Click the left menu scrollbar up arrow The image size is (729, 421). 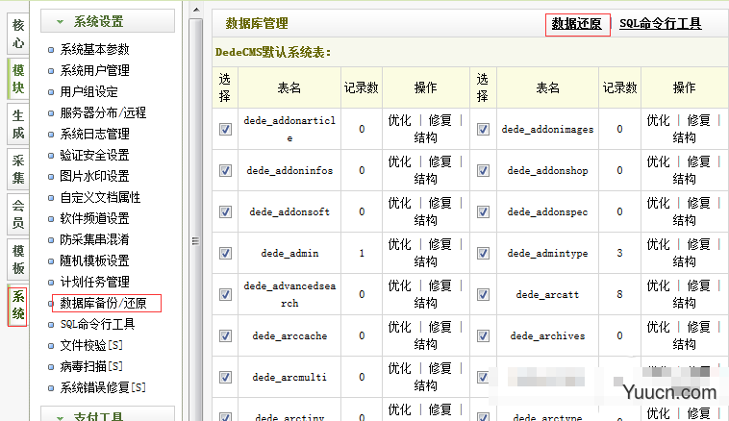pos(196,10)
